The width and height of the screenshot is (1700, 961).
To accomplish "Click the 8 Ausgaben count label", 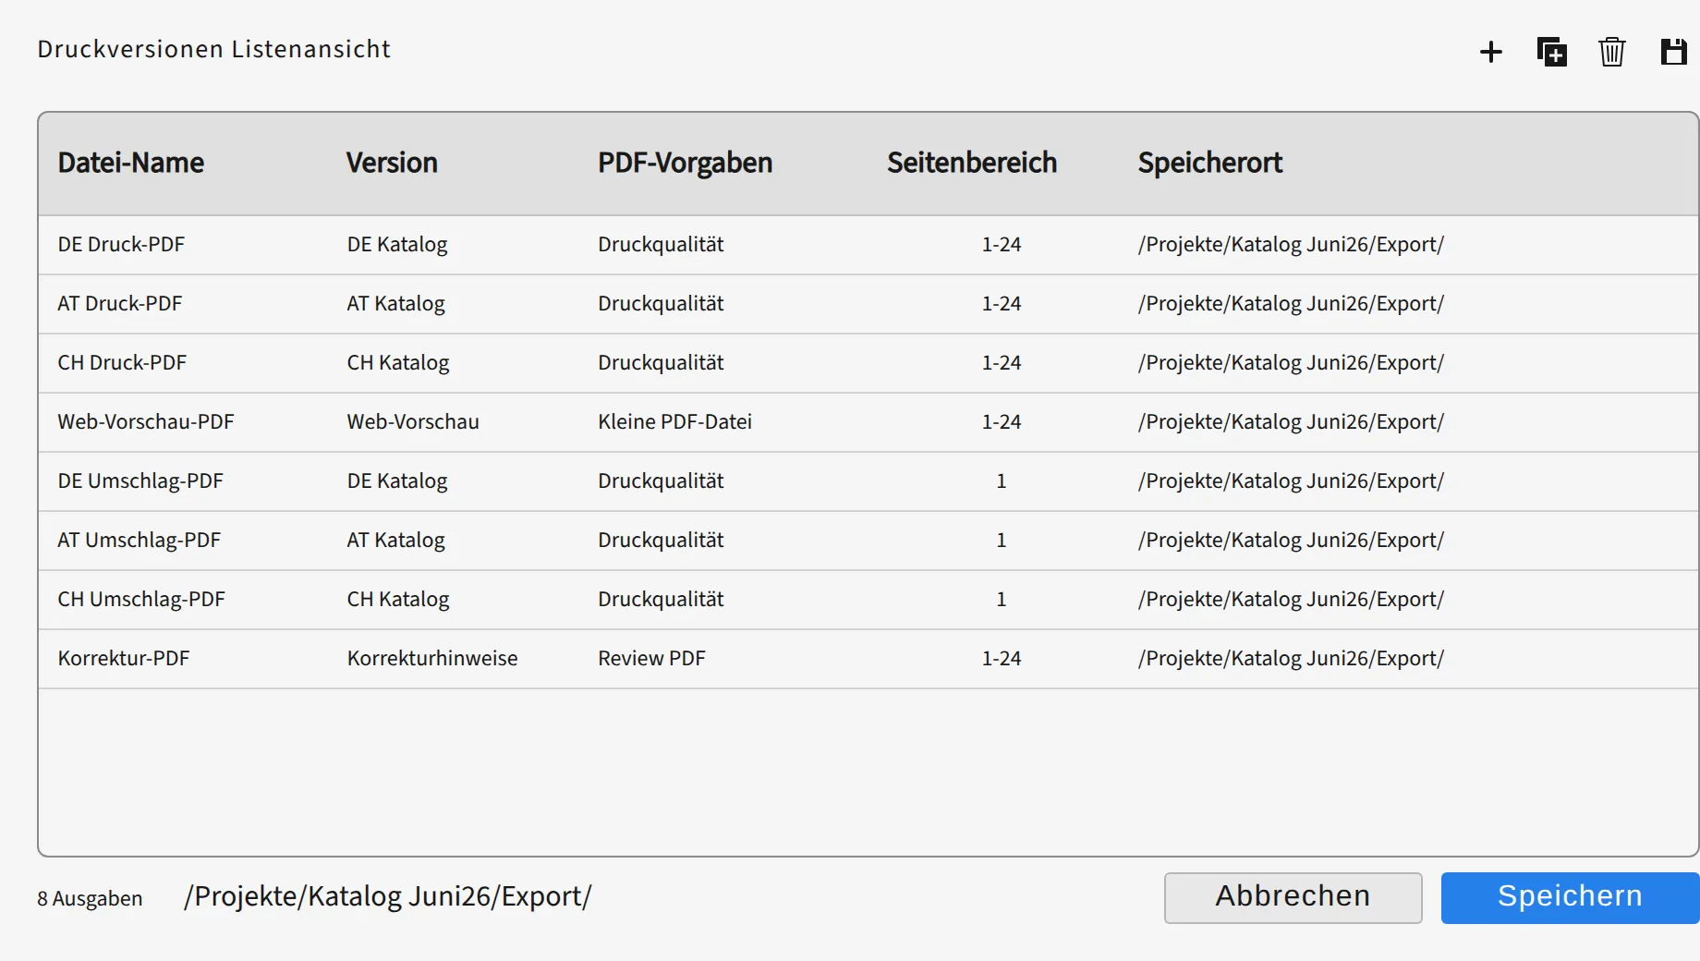I will click(90, 899).
